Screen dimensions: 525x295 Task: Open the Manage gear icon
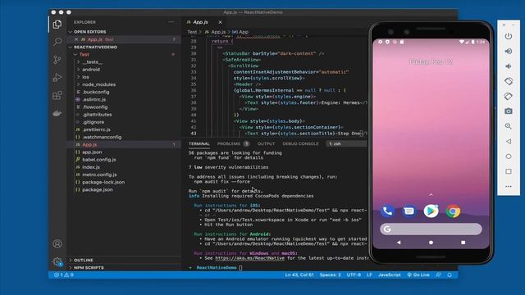point(57,261)
